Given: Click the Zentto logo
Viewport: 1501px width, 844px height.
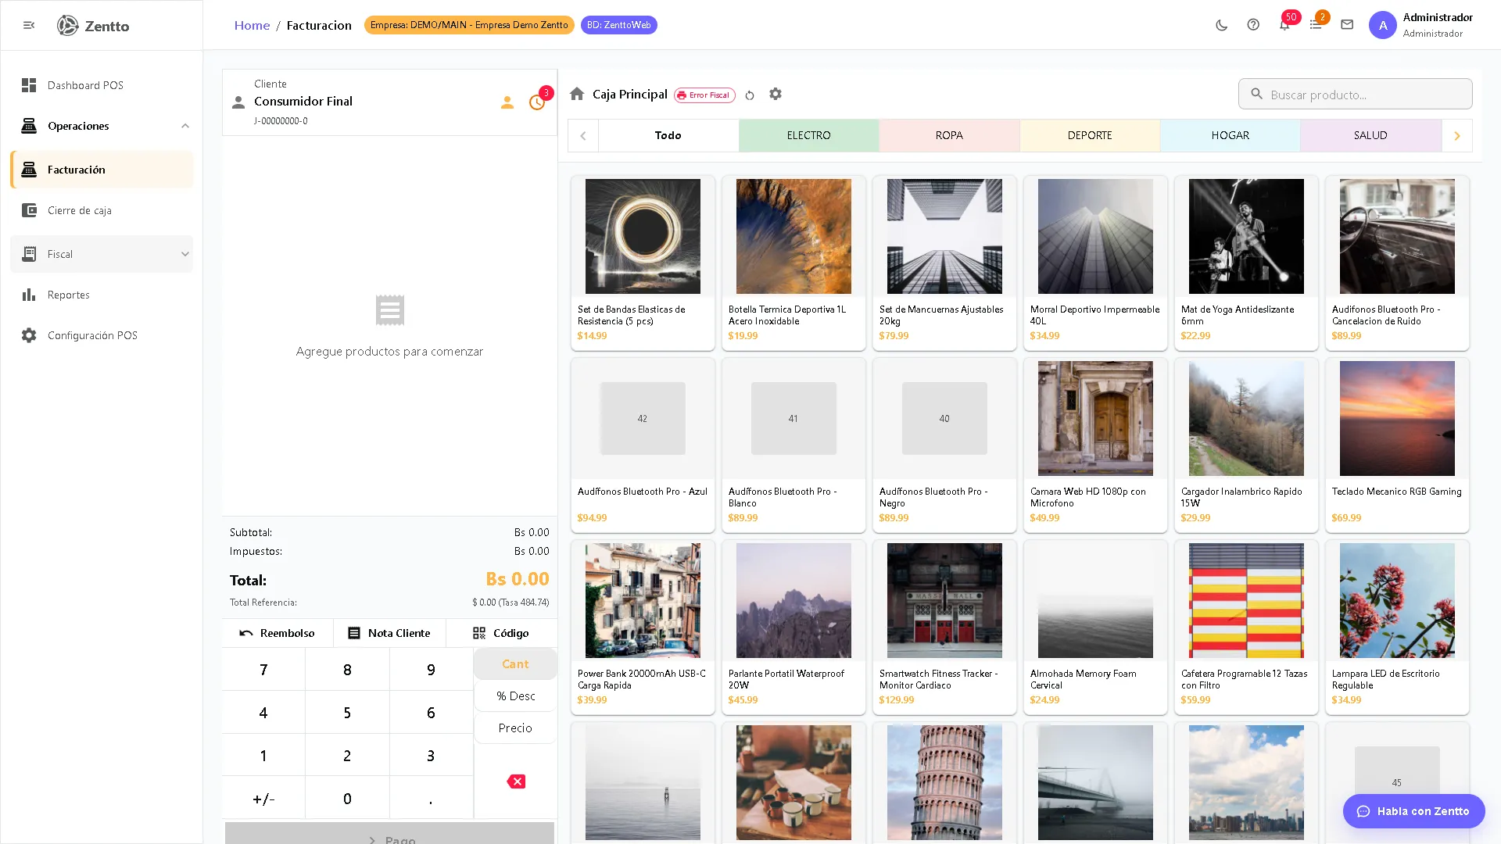Looking at the screenshot, I should [93, 25].
